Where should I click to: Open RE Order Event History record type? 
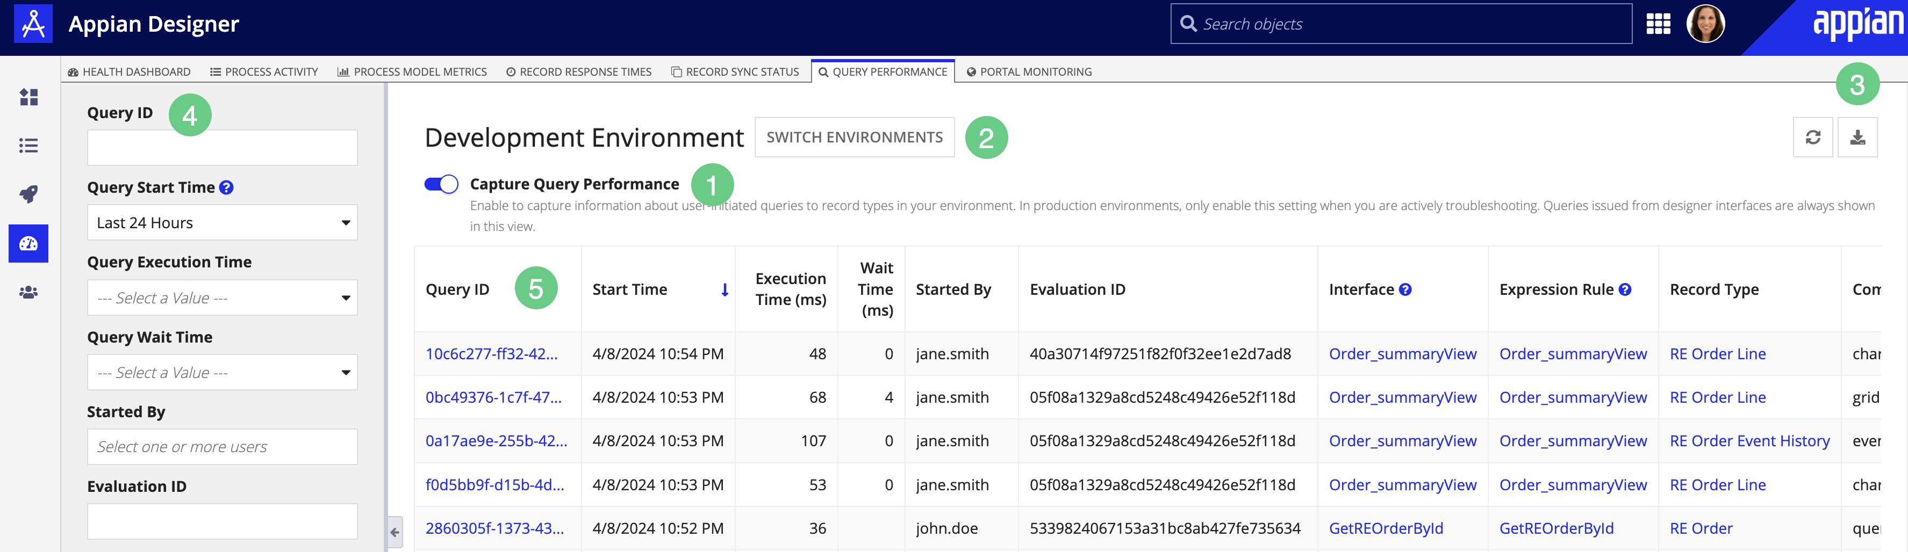click(x=1749, y=441)
